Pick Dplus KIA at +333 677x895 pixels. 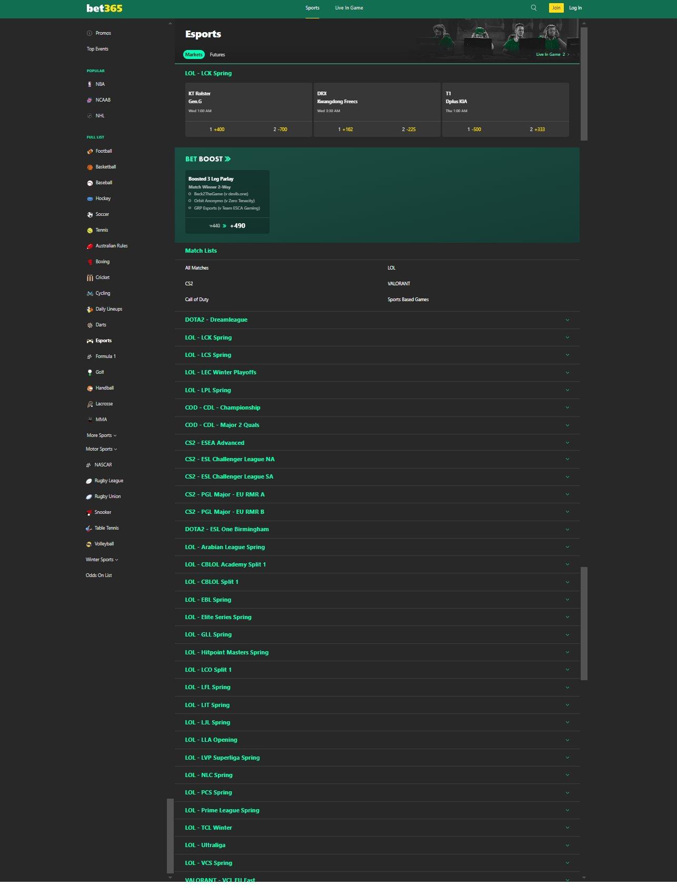[537, 130]
